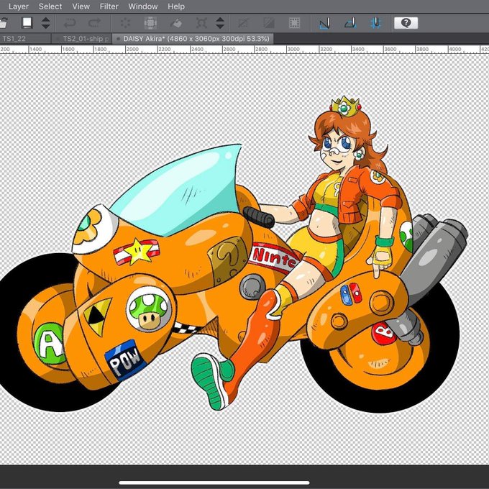Toggle Snap to Ruler
The width and height of the screenshot is (489, 489).
[x=324, y=23]
